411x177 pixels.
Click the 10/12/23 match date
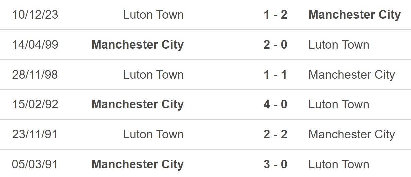click(x=35, y=15)
